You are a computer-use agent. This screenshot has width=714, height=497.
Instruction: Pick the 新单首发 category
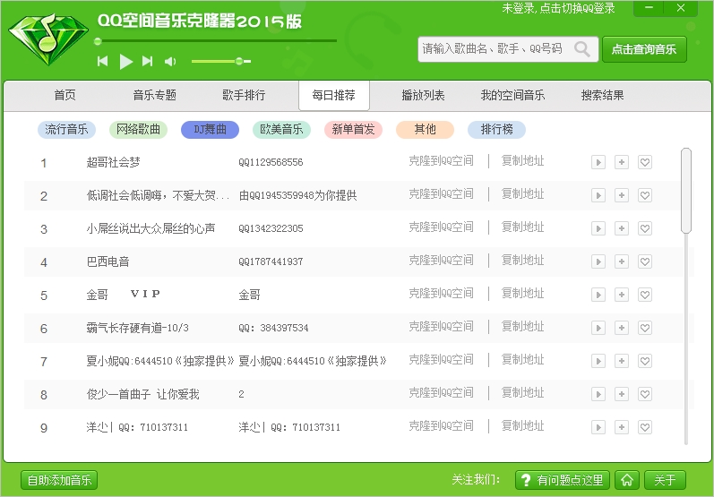(x=353, y=129)
